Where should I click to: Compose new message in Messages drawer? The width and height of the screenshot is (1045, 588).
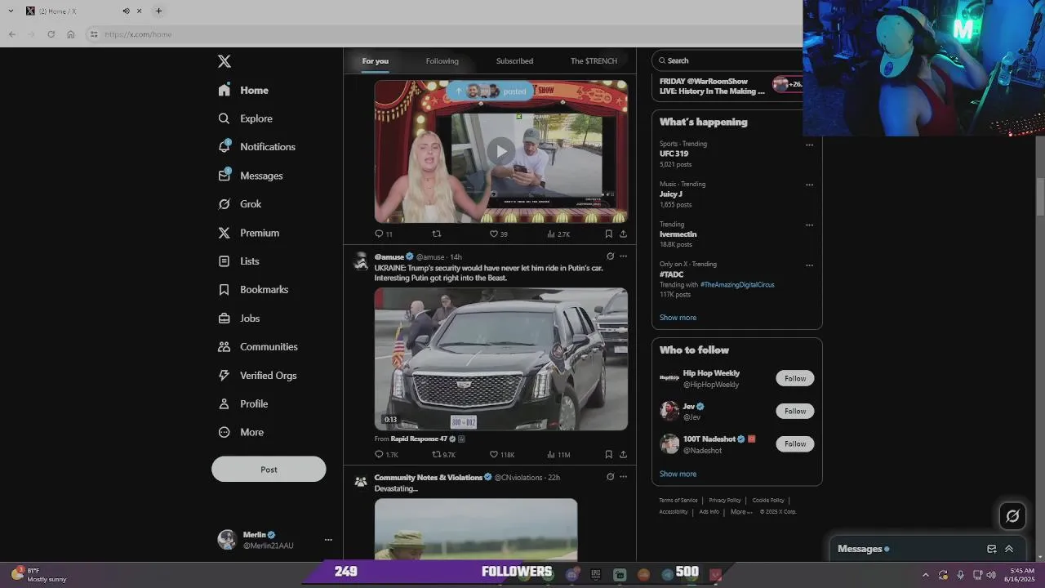[991, 549]
